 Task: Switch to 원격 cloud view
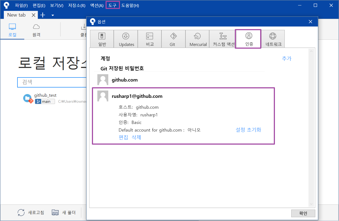36,30
